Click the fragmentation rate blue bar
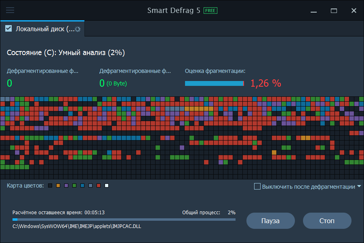 coord(215,83)
